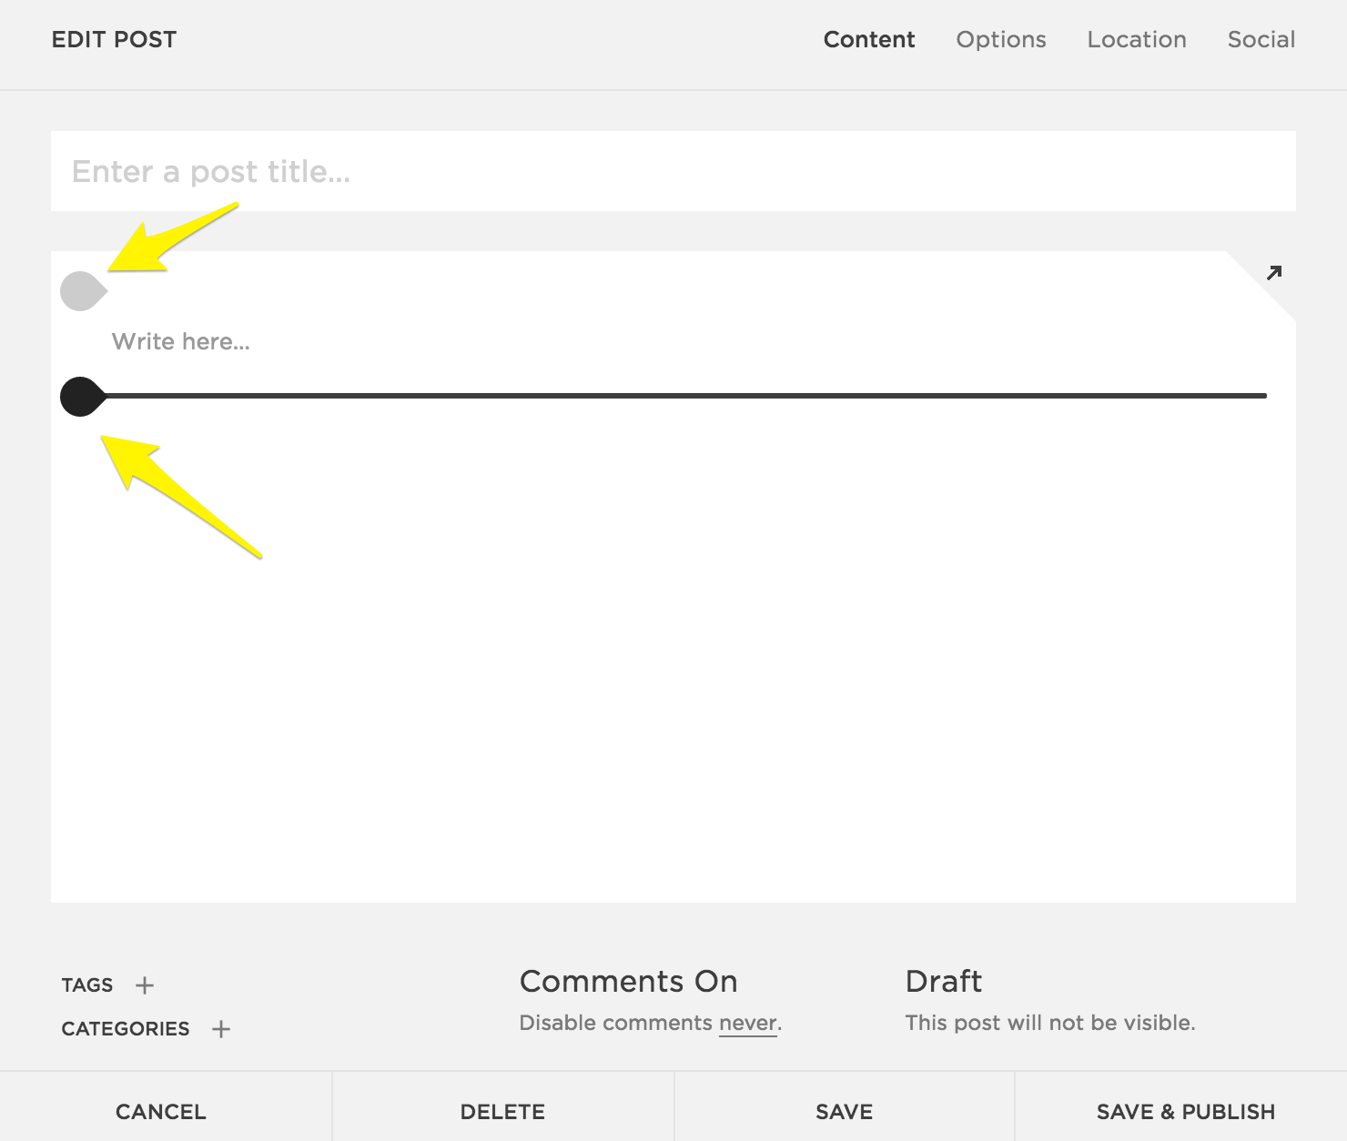Open the Options tab

[x=1000, y=40]
